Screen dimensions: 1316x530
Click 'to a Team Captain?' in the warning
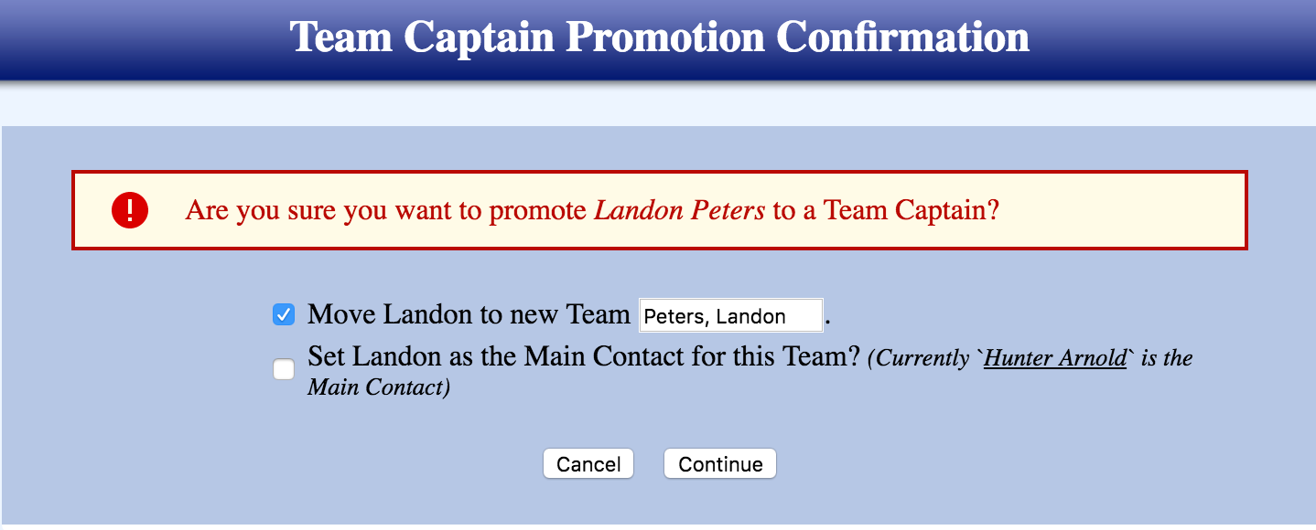click(886, 210)
